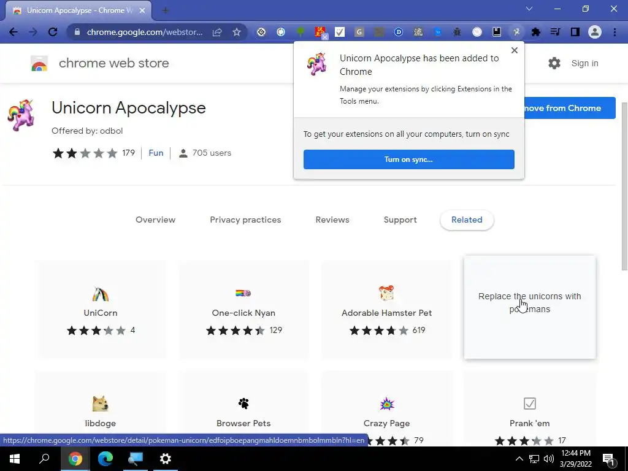This screenshot has width=628, height=471.
Task: Open the pokeman unicorn extension card
Action: click(x=529, y=307)
